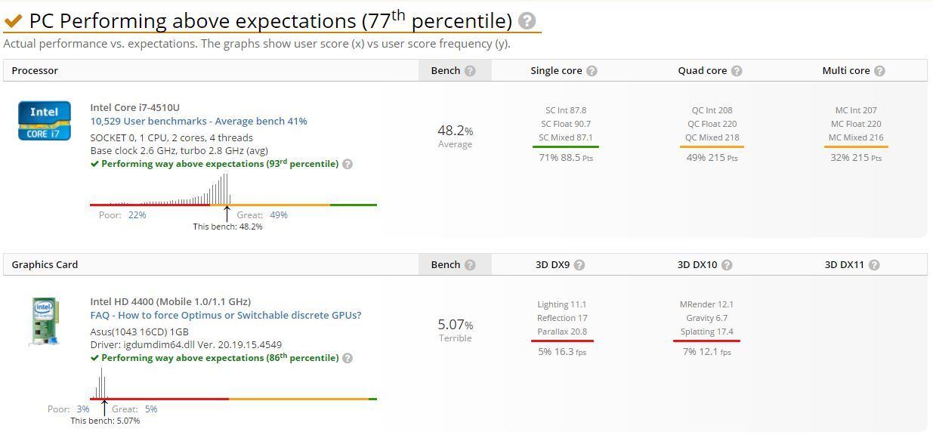Click the 3D DX11 help icon
Image resolution: width=933 pixels, height=438 pixels.
pyautogui.click(x=874, y=264)
